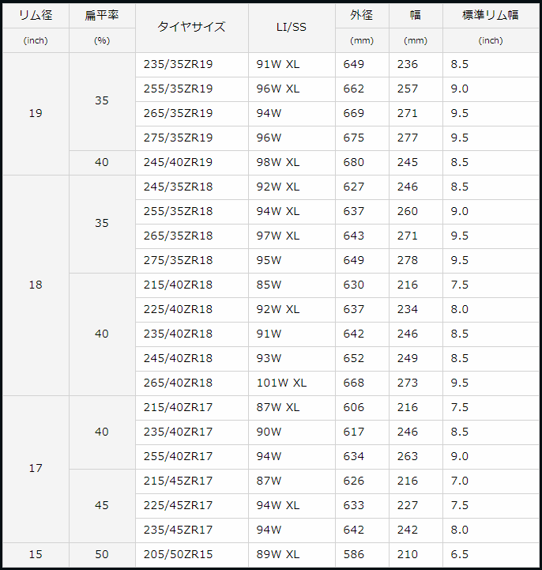The width and height of the screenshot is (542, 570).
Task: Click the outer diameter 586 cell
Action: point(354,555)
